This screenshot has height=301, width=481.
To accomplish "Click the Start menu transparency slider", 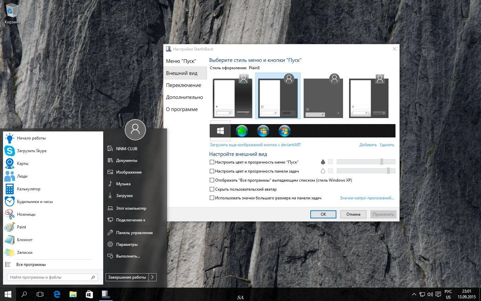I will pyautogui.click(x=366, y=162).
